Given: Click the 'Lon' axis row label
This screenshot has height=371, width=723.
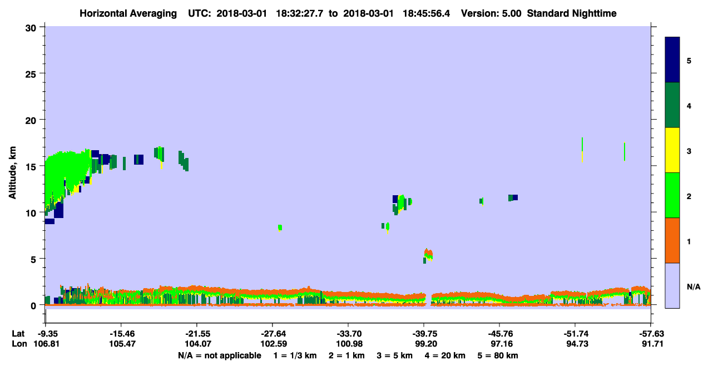Looking at the screenshot, I should click(x=18, y=344).
